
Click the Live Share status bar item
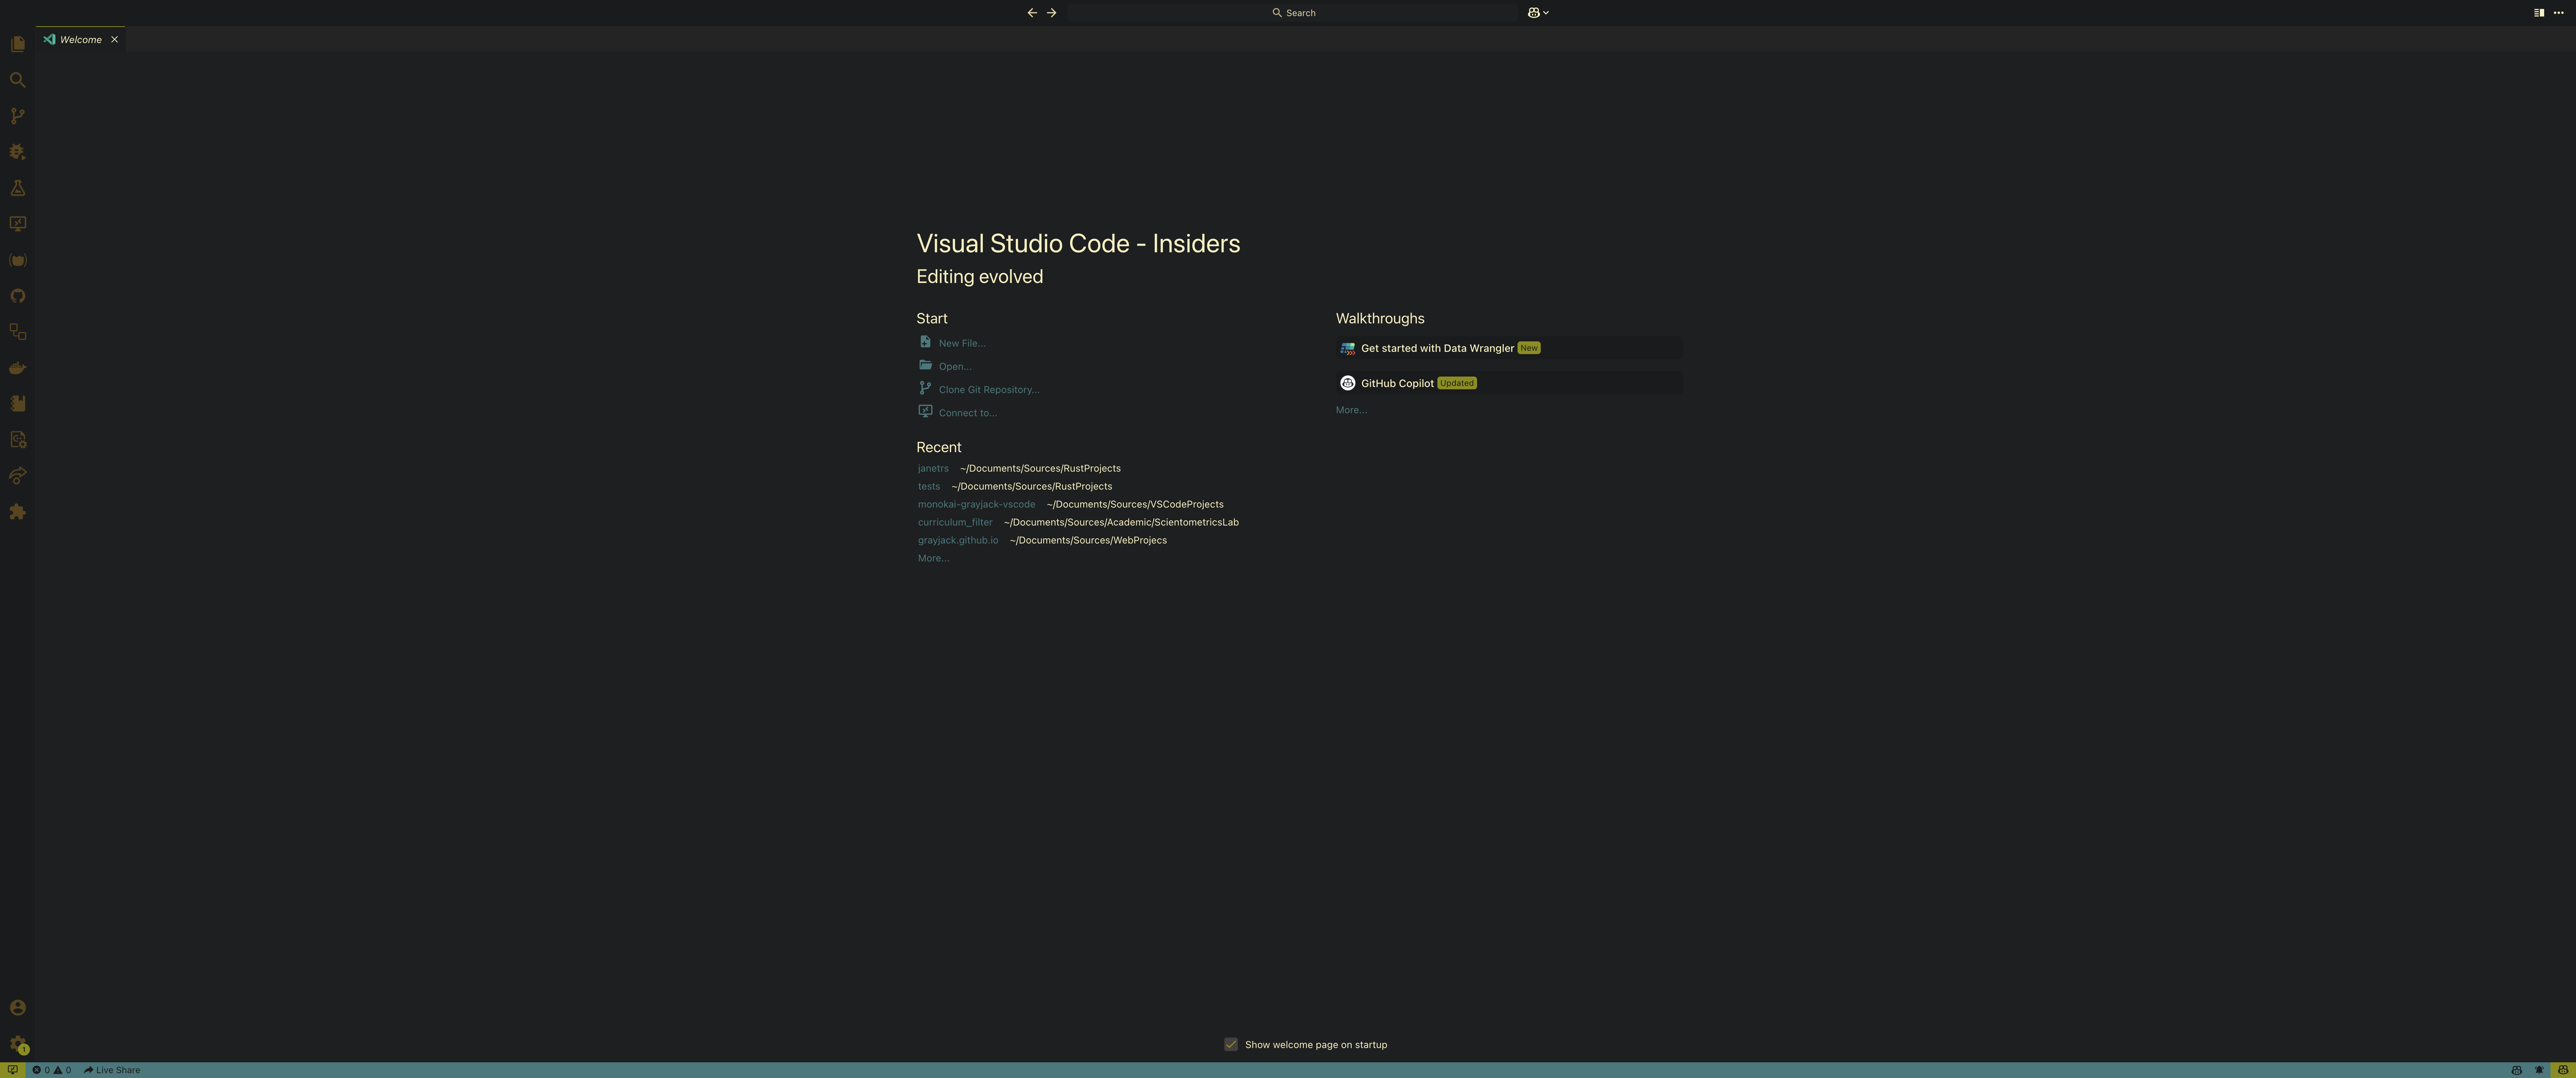click(x=112, y=1070)
